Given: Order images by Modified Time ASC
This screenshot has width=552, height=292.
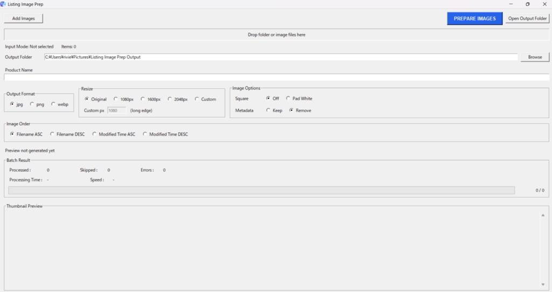Looking at the screenshot, I should [114, 134].
